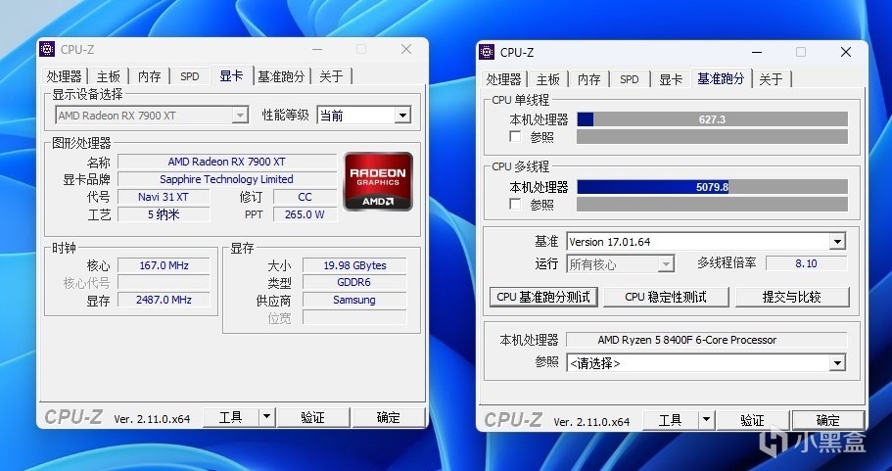Click the Radeon Graphics AMD logo
This screenshot has height=471, width=892.
[x=378, y=181]
